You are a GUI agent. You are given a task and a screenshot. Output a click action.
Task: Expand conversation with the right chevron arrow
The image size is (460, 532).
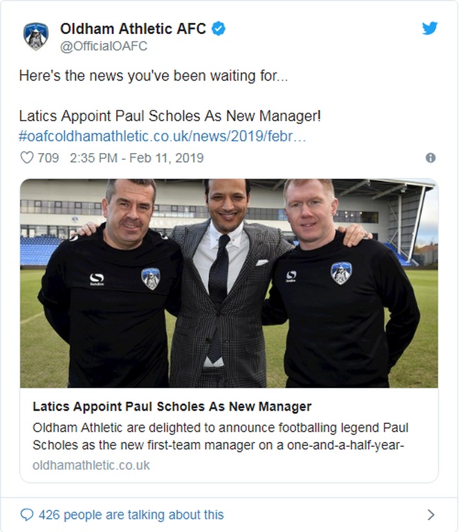tap(431, 515)
